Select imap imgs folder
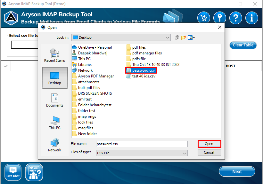The width and height of the screenshot is (263, 184). point(84,116)
